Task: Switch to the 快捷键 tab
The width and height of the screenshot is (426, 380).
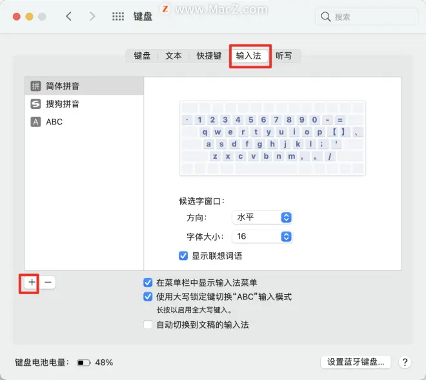Action: pyautogui.click(x=209, y=56)
